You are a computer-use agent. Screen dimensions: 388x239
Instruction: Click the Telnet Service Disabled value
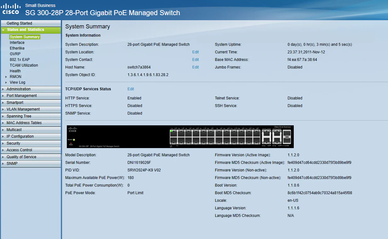click(295, 98)
